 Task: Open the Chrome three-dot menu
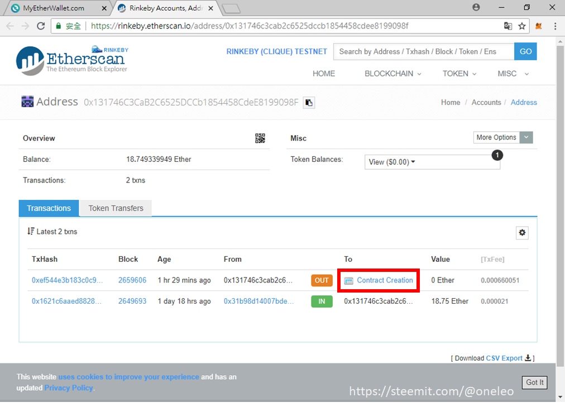(555, 26)
